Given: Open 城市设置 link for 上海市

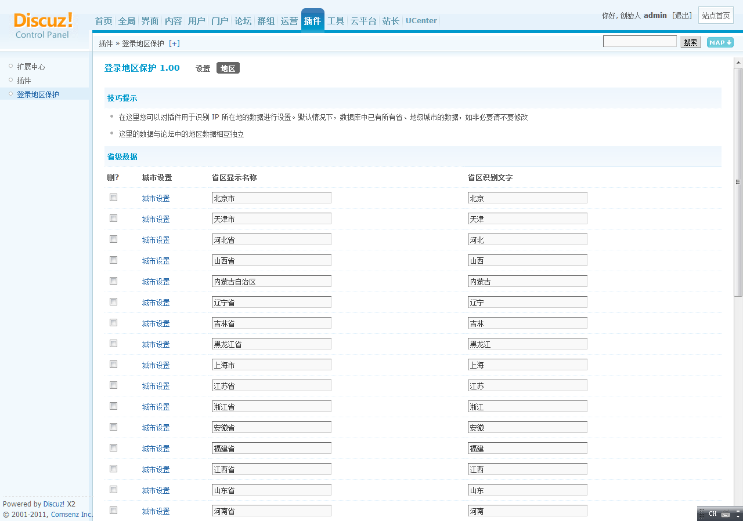Looking at the screenshot, I should (156, 365).
